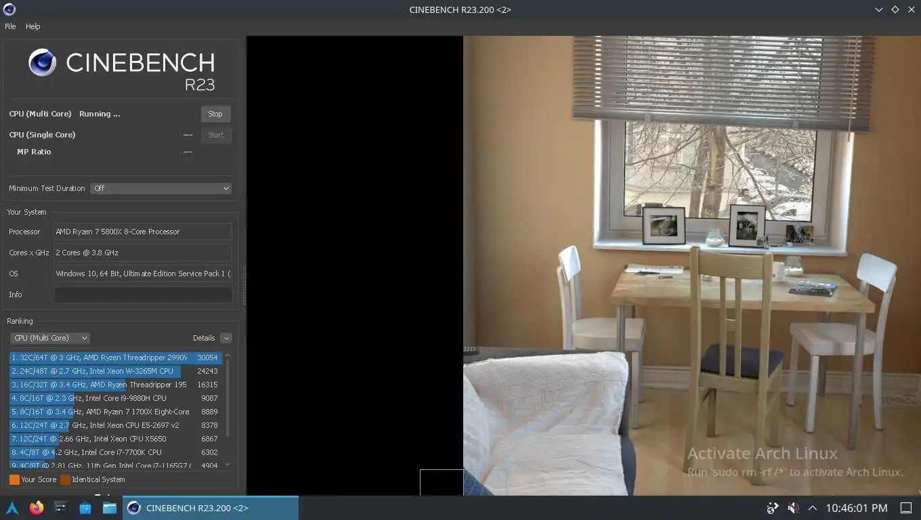
Task: Start the CPU Single Core test
Action: click(x=216, y=135)
